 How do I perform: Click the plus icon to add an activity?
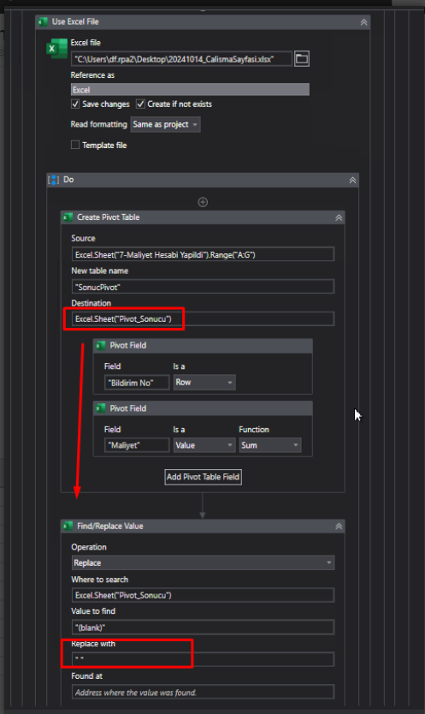pyautogui.click(x=203, y=202)
